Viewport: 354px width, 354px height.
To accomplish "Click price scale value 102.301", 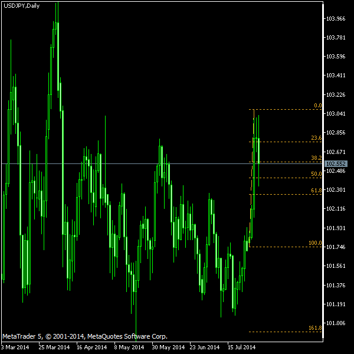I will (336, 190).
